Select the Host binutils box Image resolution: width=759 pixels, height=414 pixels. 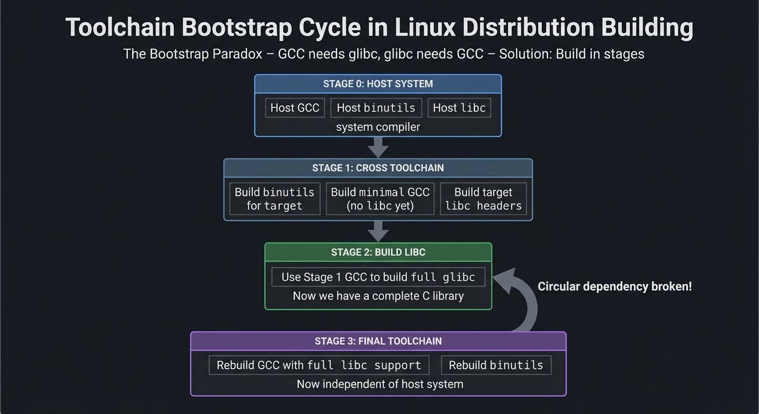[x=376, y=108]
